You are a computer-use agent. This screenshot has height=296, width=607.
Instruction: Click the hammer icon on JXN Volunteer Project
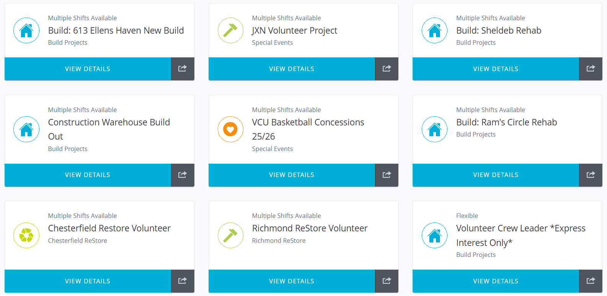click(x=230, y=31)
